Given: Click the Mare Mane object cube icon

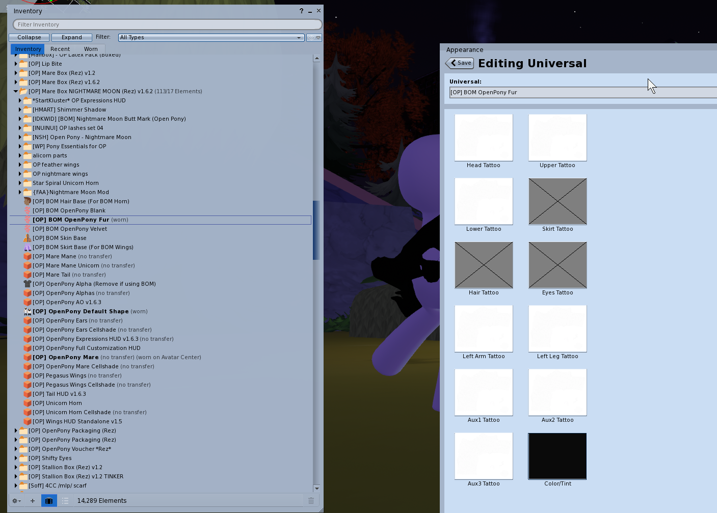Looking at the screenshot, I should (28, 256).
